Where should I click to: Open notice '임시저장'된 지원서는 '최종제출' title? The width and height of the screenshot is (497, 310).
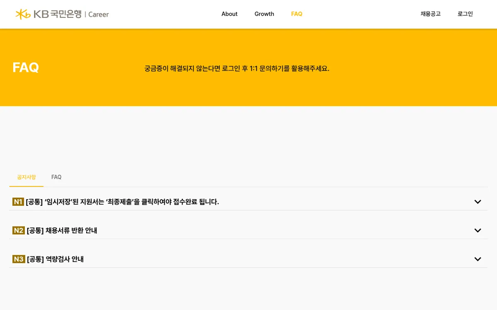tap(122, 202)
